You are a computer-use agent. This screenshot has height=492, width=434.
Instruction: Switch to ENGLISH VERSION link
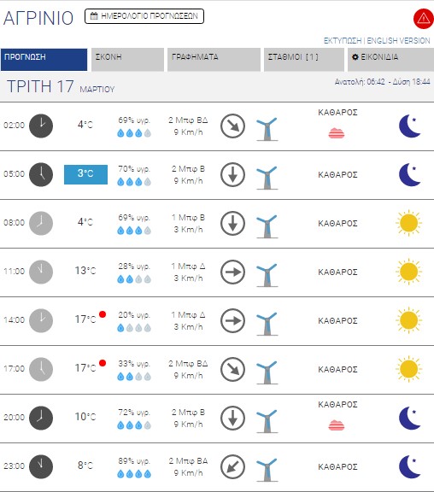click(x=398, y=41)
